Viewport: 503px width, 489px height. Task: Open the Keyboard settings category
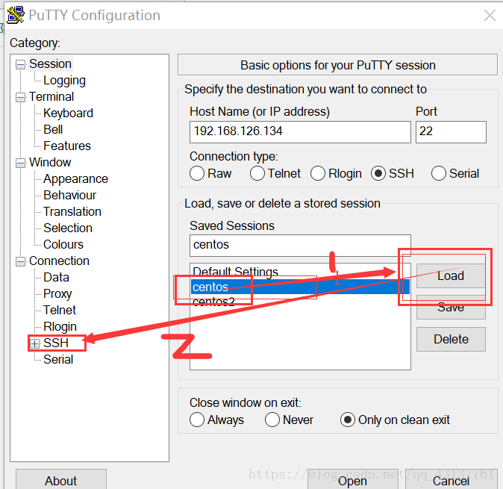click(x=69, y=113)
